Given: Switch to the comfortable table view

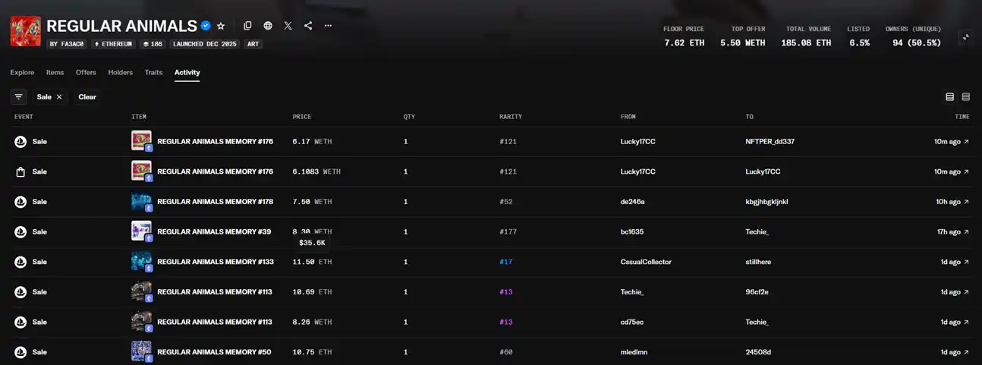Looking at the screenshot, I should 949,97.
